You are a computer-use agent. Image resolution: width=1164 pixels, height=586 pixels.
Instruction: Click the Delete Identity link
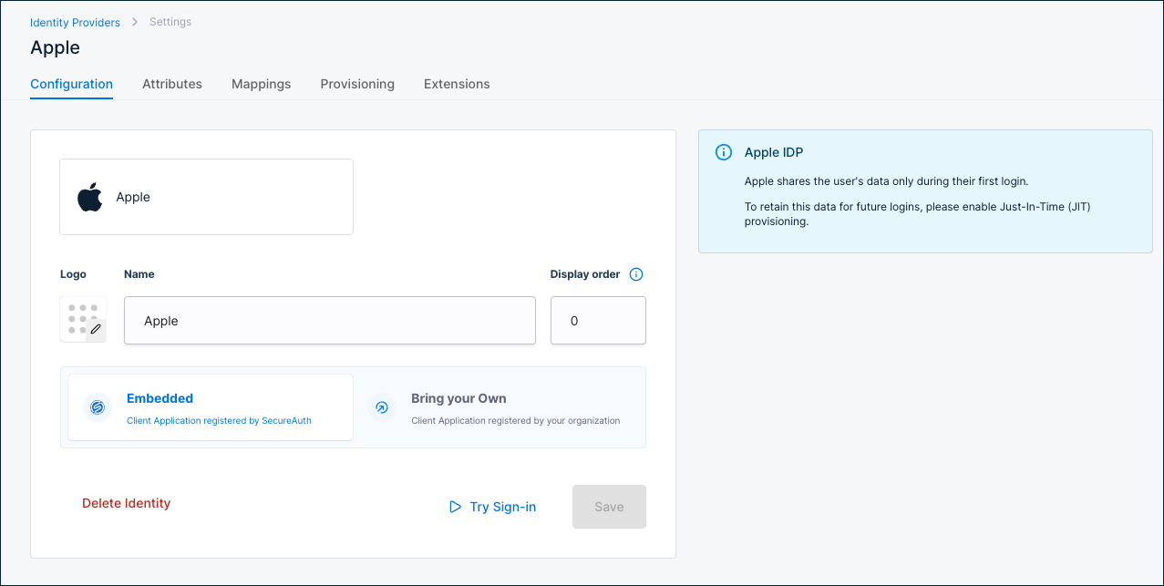[x=126, y=503]
